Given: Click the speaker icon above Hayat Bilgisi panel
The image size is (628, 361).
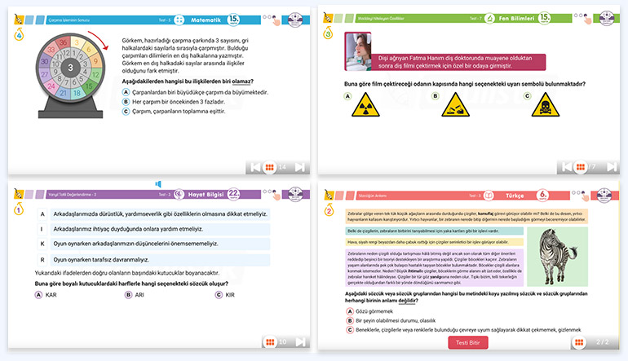Looking at the screenshot, I should pos(160,184).
